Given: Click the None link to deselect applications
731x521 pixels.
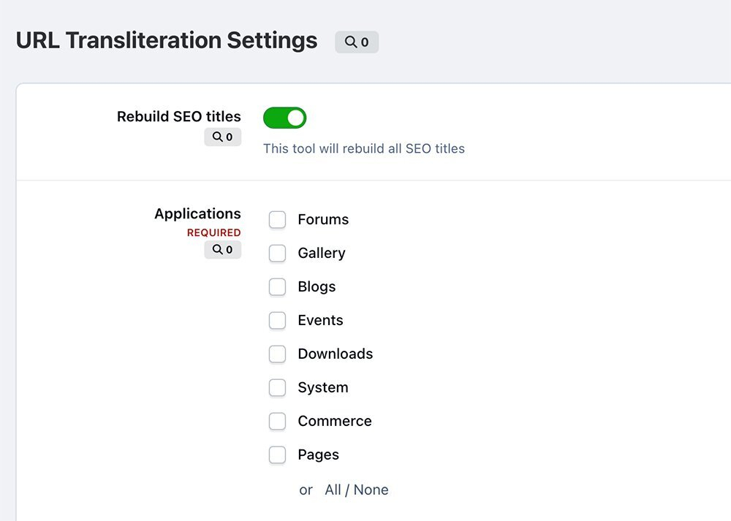Looking at the screenshot, I should pos(371,490).
